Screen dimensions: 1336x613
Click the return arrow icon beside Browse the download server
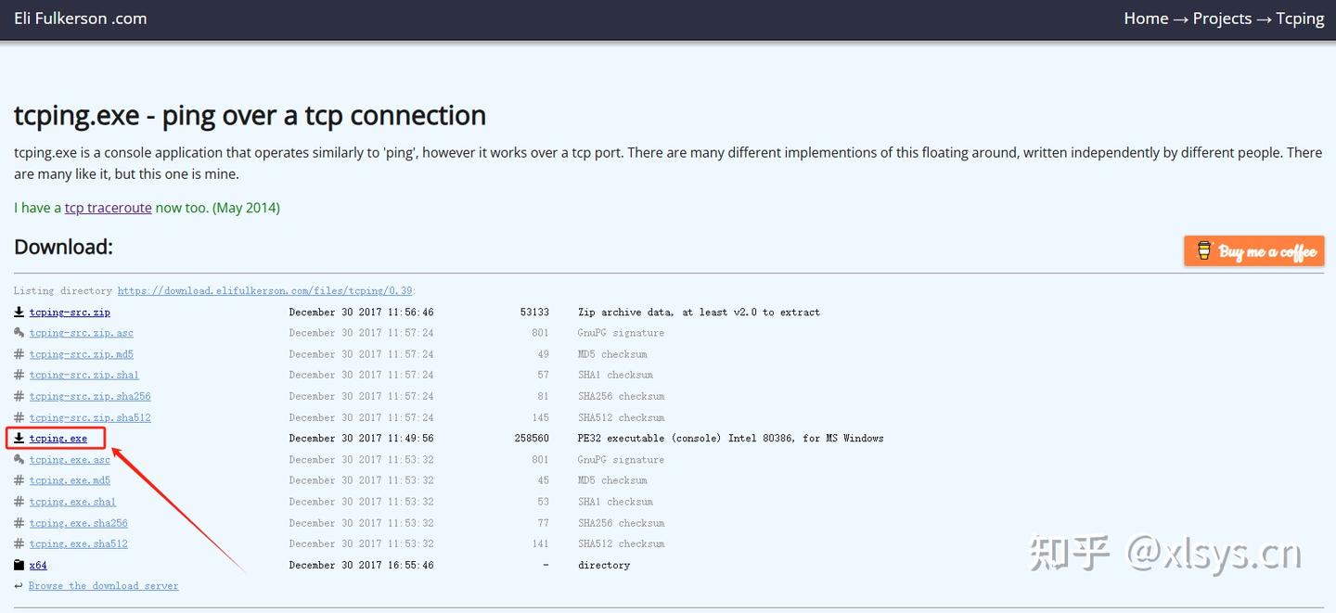(x=19, y=586)
